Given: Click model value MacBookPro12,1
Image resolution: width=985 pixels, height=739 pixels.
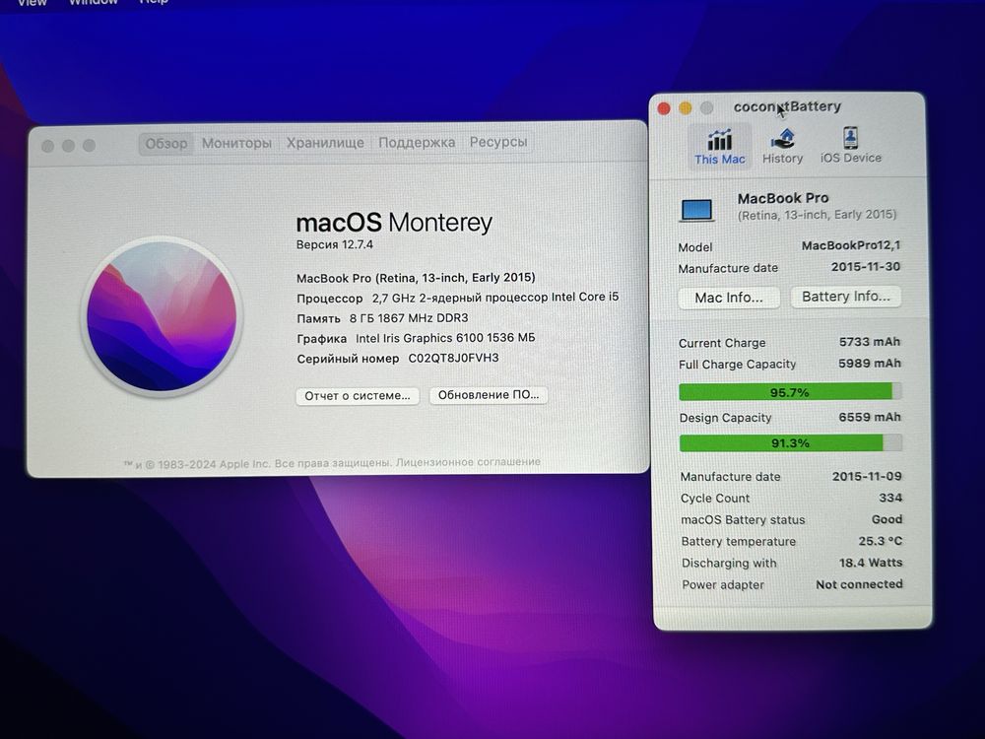Looking at the screenshot, I should (x=851, y=245).
